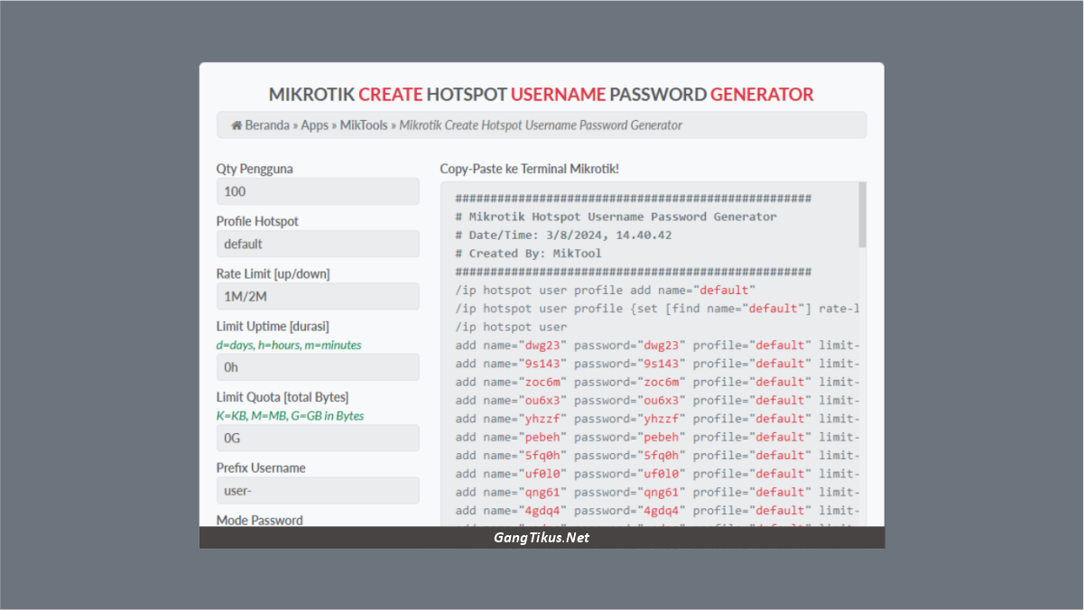Image resolution: width=1084 pixels, height=610 pixels.
Task: Click the Rate Limit field showing 1M/2M
Action: point(318,296)
